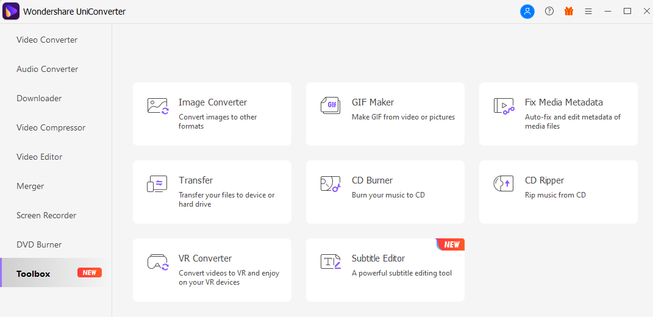Screen dimensions: 653x317
Task: Open the CD Burner icon
Action: (330, 183)
